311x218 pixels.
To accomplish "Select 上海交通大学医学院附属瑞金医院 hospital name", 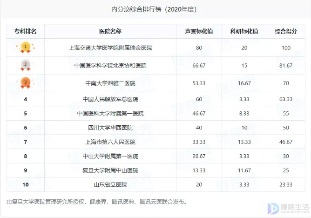I will click(110, 48).
